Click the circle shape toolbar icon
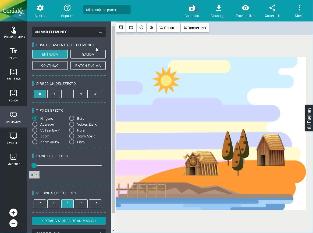Screen dimensions: 313x233 click(x=141, y=27)
